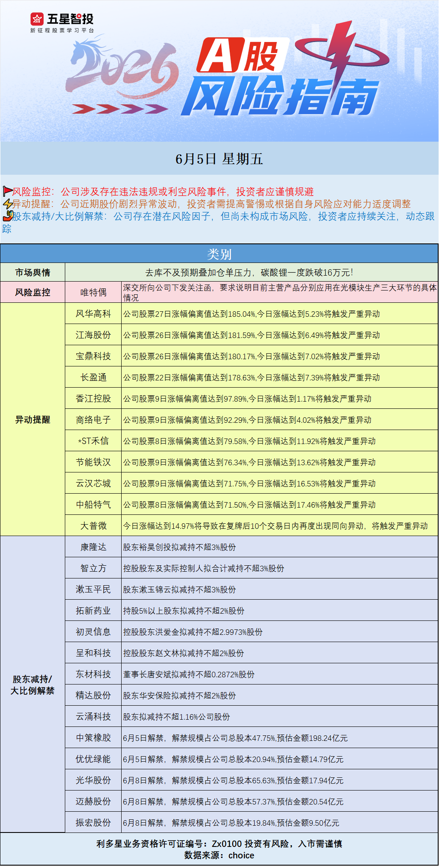Viewport: 439px width, 866px height.
Task: Click the red 风险监控 legend description
Action: pyautogui.click(x=163, y=191)
